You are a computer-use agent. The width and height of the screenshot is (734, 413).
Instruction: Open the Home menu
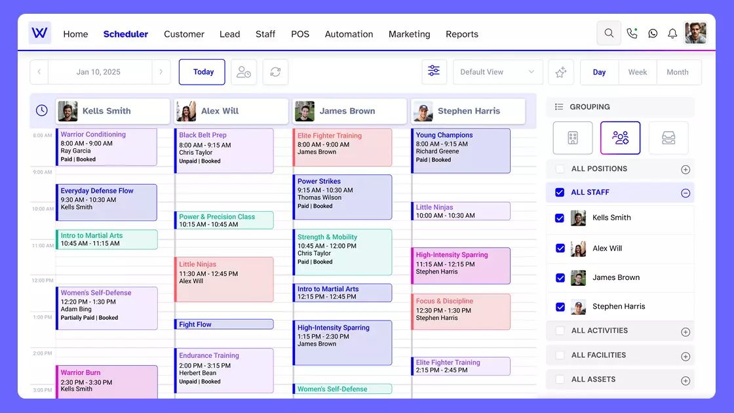pos(75,34)
